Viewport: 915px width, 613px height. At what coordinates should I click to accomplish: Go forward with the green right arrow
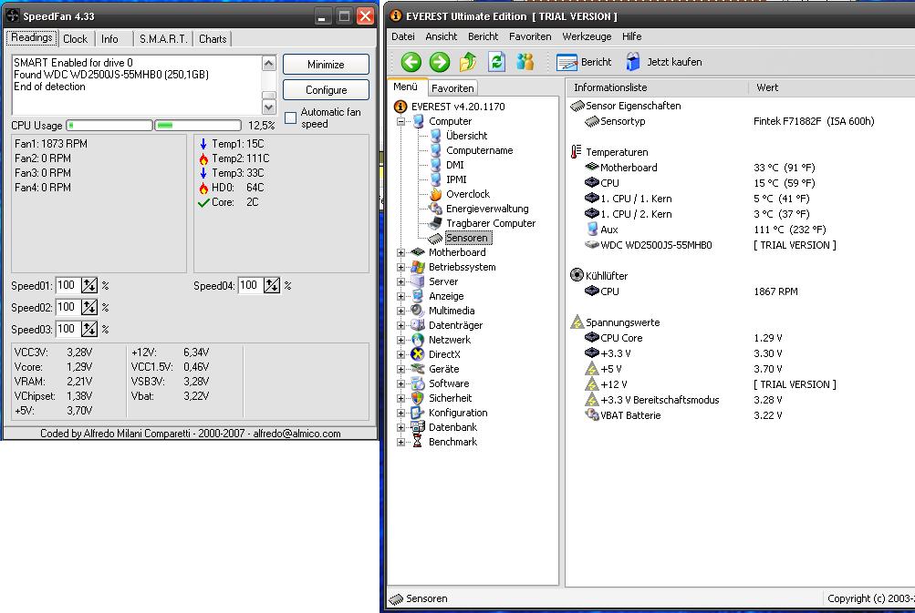click(x=440, y=62)
